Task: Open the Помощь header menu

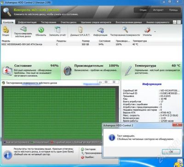Action: click(173, 10)
